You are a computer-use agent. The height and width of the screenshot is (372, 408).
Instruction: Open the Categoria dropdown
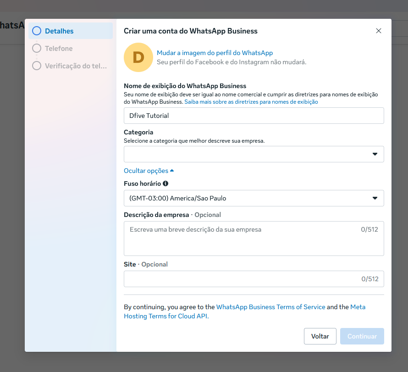coord(254,154)
